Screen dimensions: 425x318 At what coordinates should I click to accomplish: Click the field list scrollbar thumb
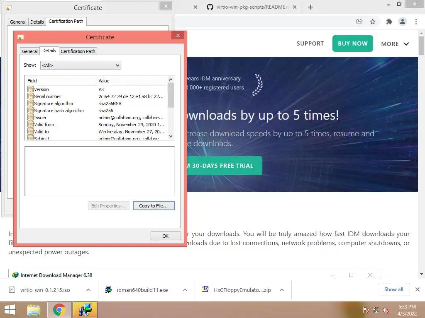[x=171, y=95]
